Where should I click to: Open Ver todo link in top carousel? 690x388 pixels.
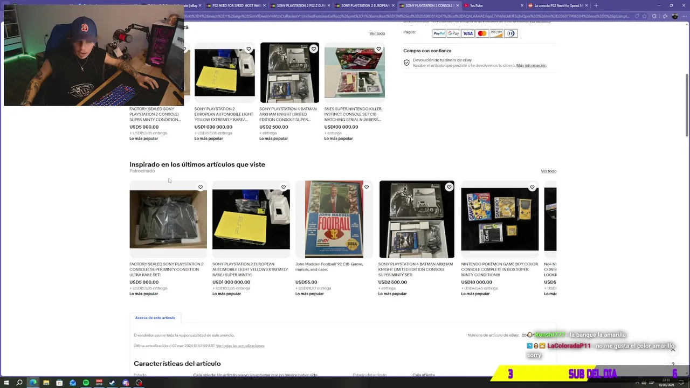(x=377, y=33)
